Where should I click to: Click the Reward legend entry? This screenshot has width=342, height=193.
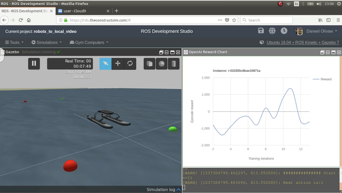pyautogui.click(x=322, y=79)
